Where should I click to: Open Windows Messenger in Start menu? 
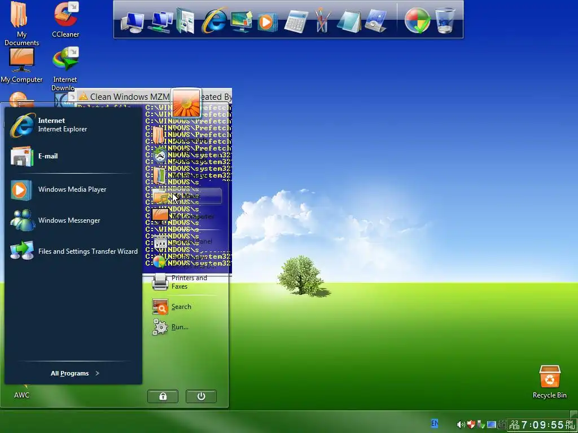point(73,220)
